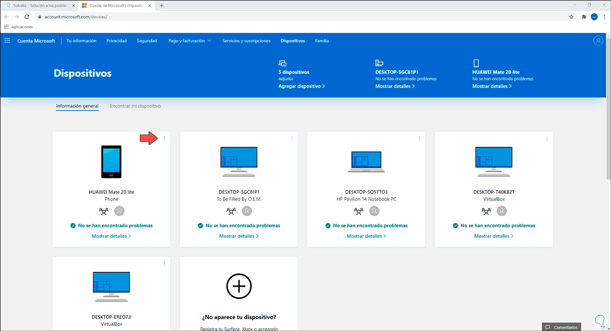
Task: Open options menu for HUAWEI Mate 20 lite
Action: (x=165, y=139)
